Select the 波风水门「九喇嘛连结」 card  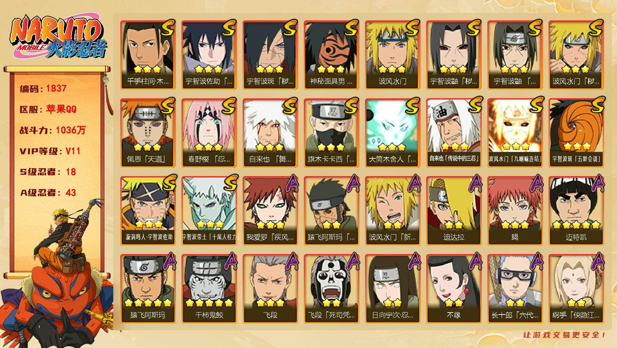[x=515, y=133]
